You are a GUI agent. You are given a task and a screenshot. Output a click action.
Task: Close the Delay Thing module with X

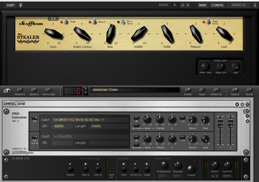pos(237,104)
